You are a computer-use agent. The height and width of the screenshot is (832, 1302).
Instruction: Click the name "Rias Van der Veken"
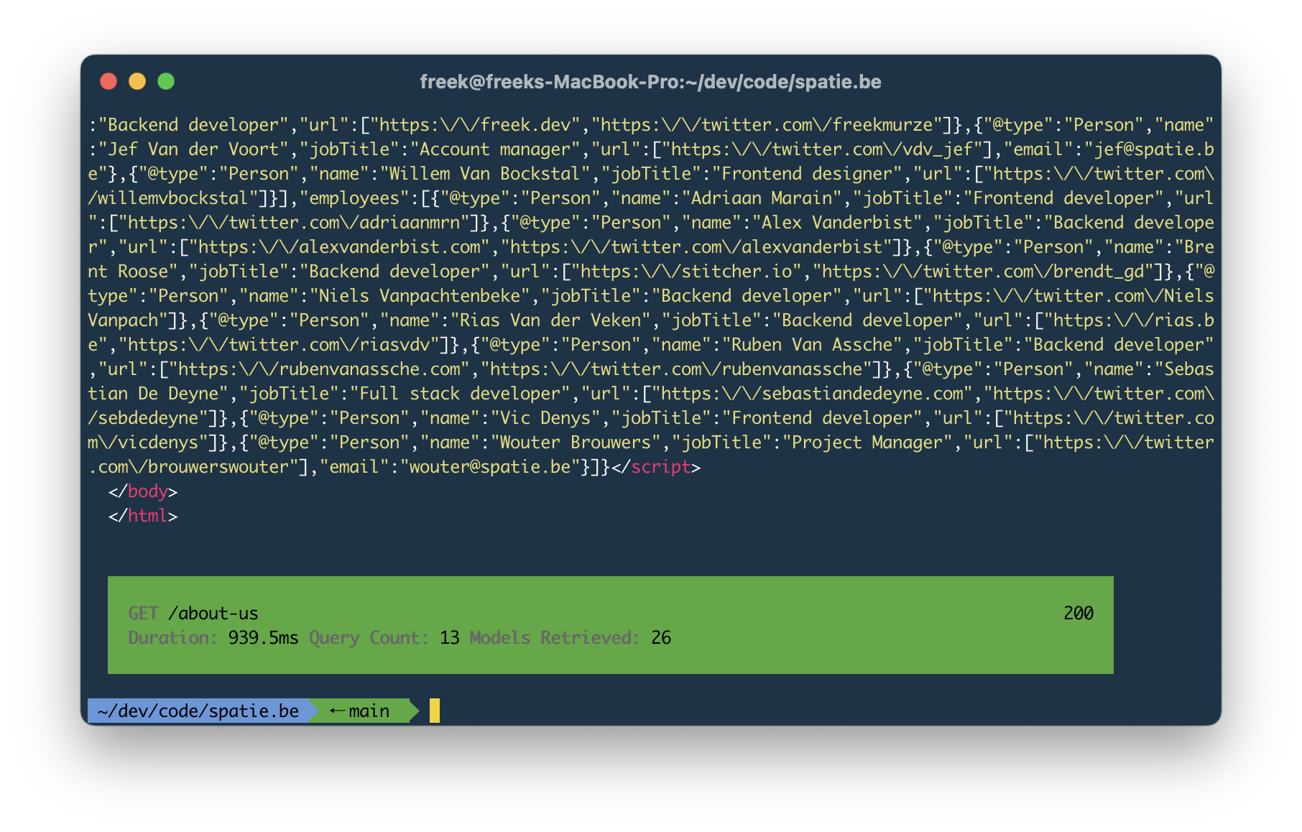(x=550, y=320)
